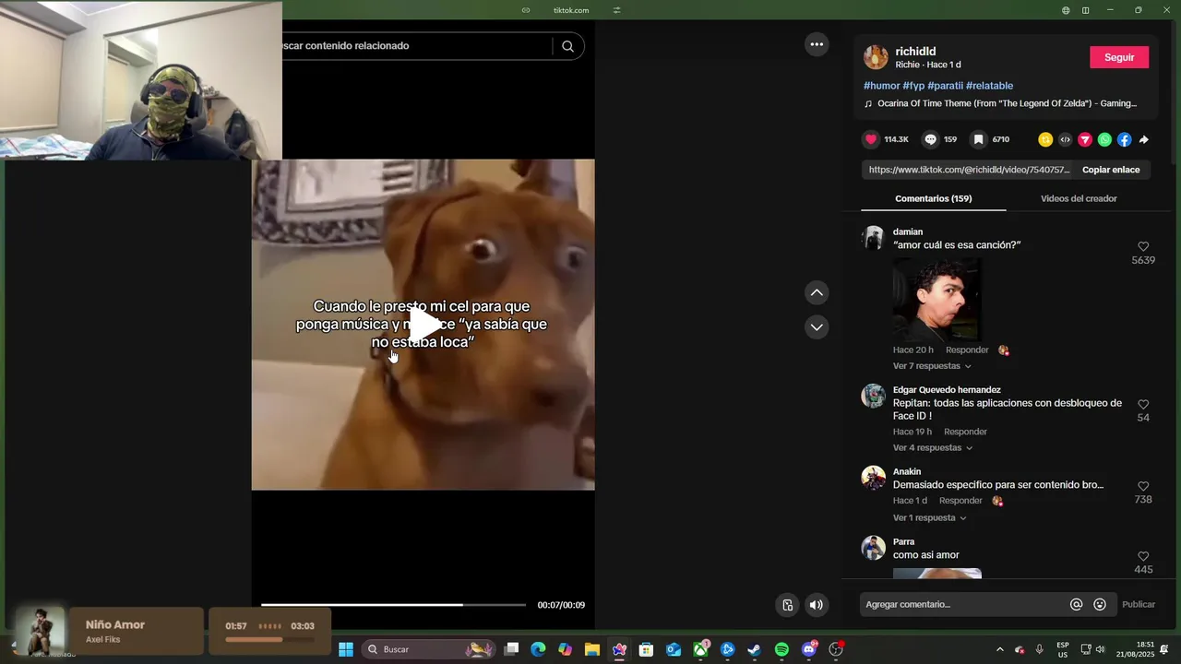Viewport: 1181px width, 664px height.
Task: Click the Windows taskbar Buscar box
Action: tap(429, 649)
